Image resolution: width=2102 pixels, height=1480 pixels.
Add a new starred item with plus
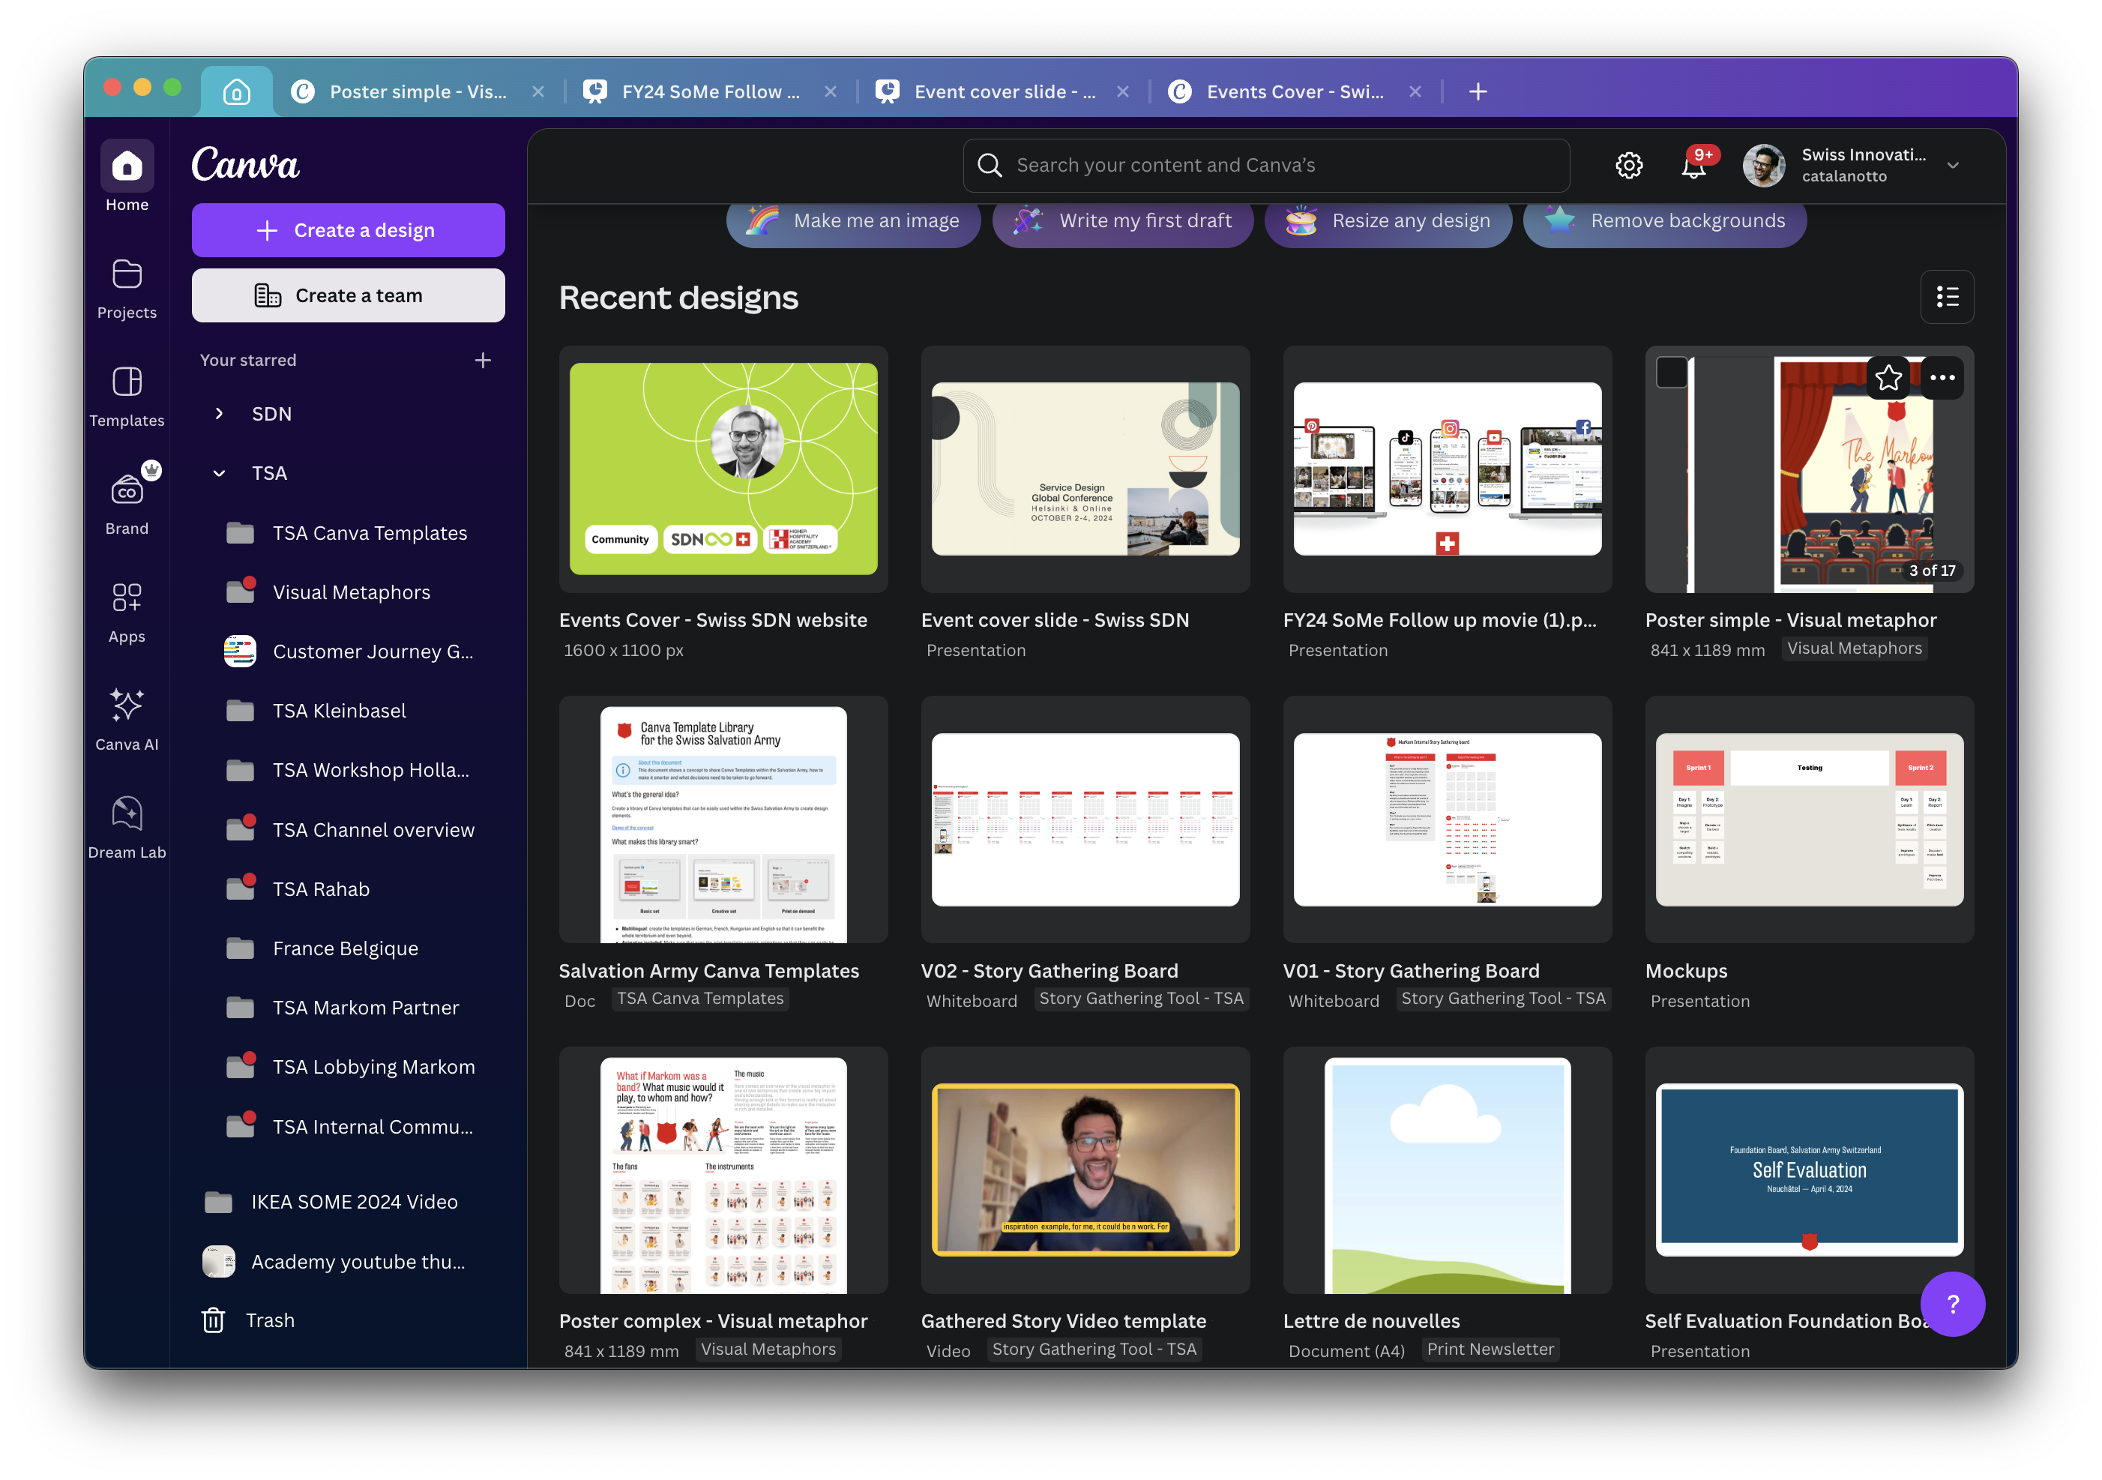point(483,360)
